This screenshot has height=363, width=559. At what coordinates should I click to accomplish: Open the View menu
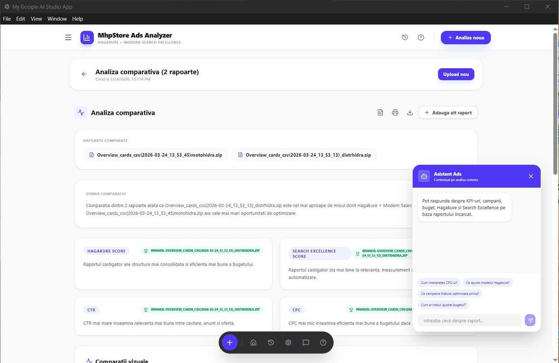pyautogui.click(x=36, y=19)
